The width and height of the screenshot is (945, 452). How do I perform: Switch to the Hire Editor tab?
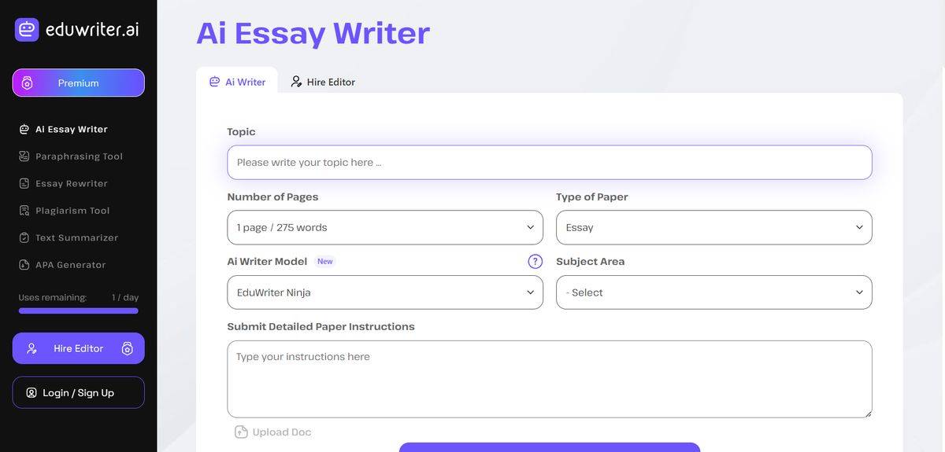323,82
